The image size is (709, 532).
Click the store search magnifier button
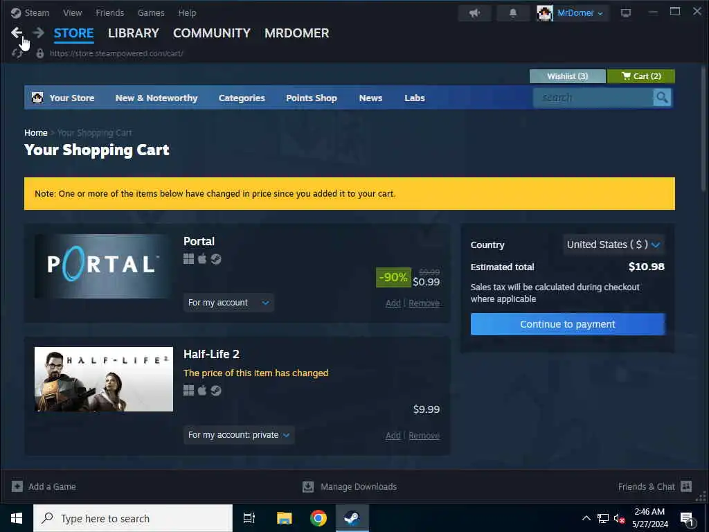pos(662,98)
